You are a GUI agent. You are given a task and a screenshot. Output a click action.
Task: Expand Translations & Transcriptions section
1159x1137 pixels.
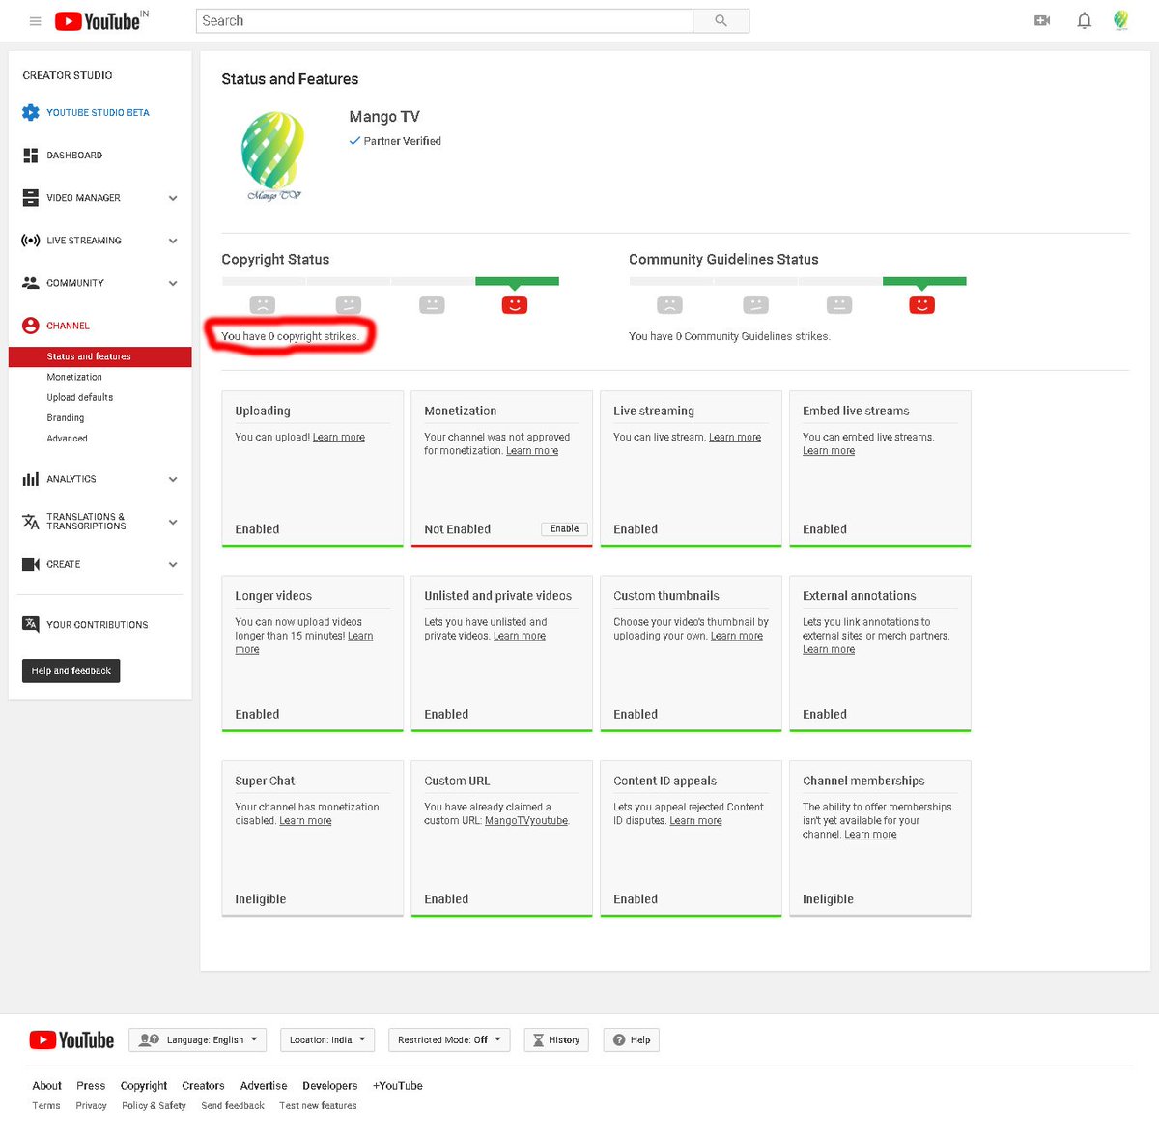pos(173,522)
